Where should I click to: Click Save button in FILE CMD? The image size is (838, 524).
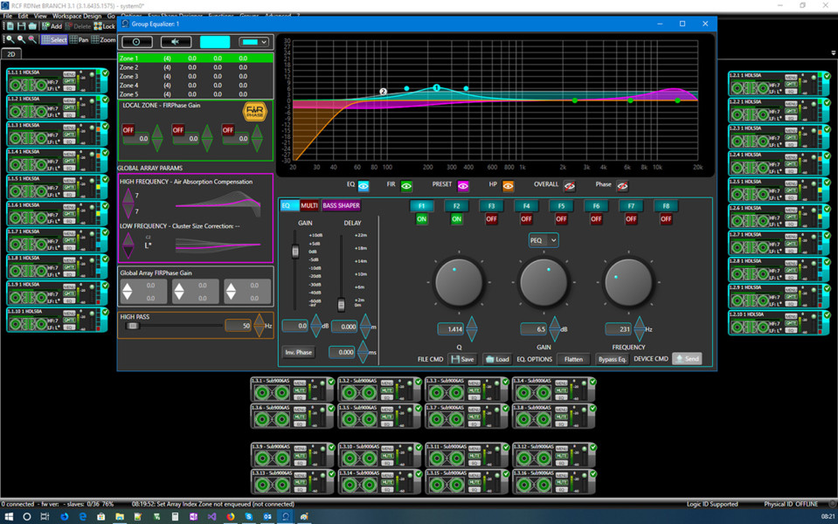pos(463,359)
